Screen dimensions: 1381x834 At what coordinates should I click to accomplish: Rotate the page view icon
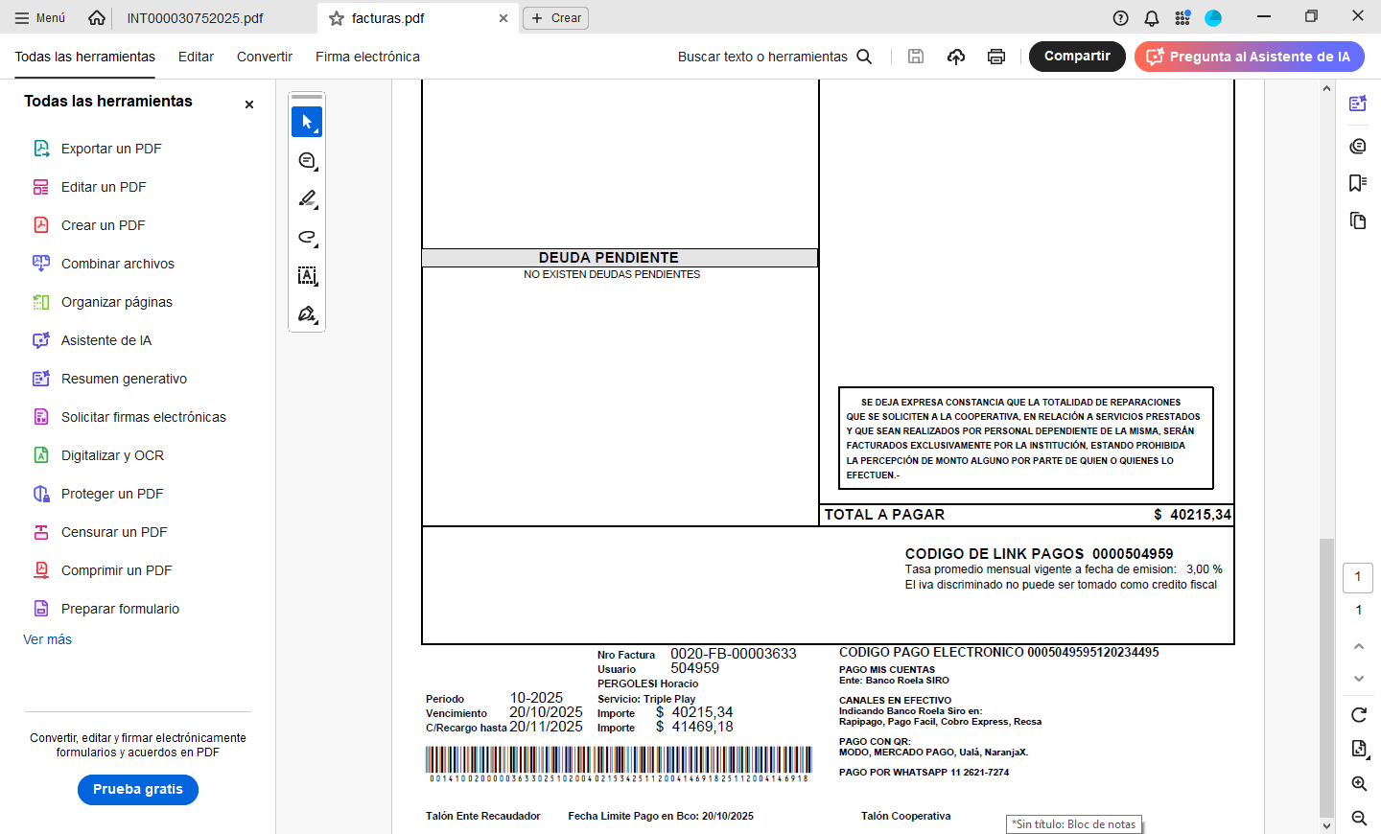[1358, 714]
